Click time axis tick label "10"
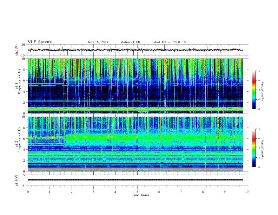Viewport: 278px width, 215px height. [x=247, y=192]
